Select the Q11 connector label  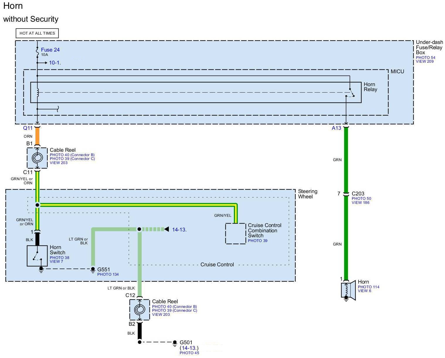[28, 128]
